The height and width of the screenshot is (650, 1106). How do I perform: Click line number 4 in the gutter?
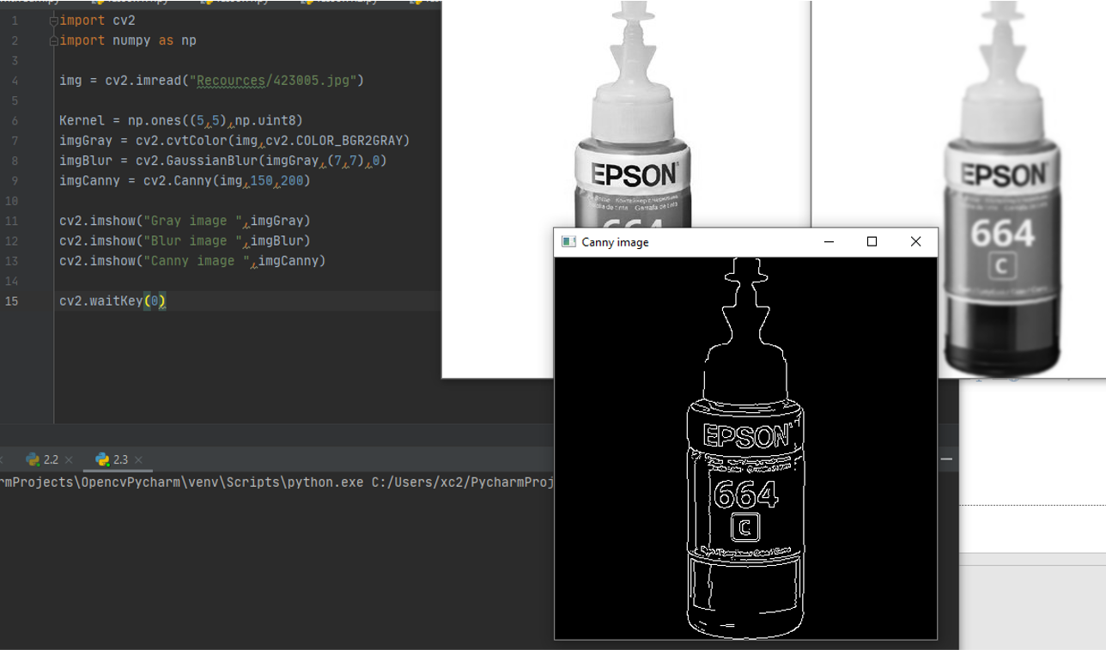[x=15, y=81]
